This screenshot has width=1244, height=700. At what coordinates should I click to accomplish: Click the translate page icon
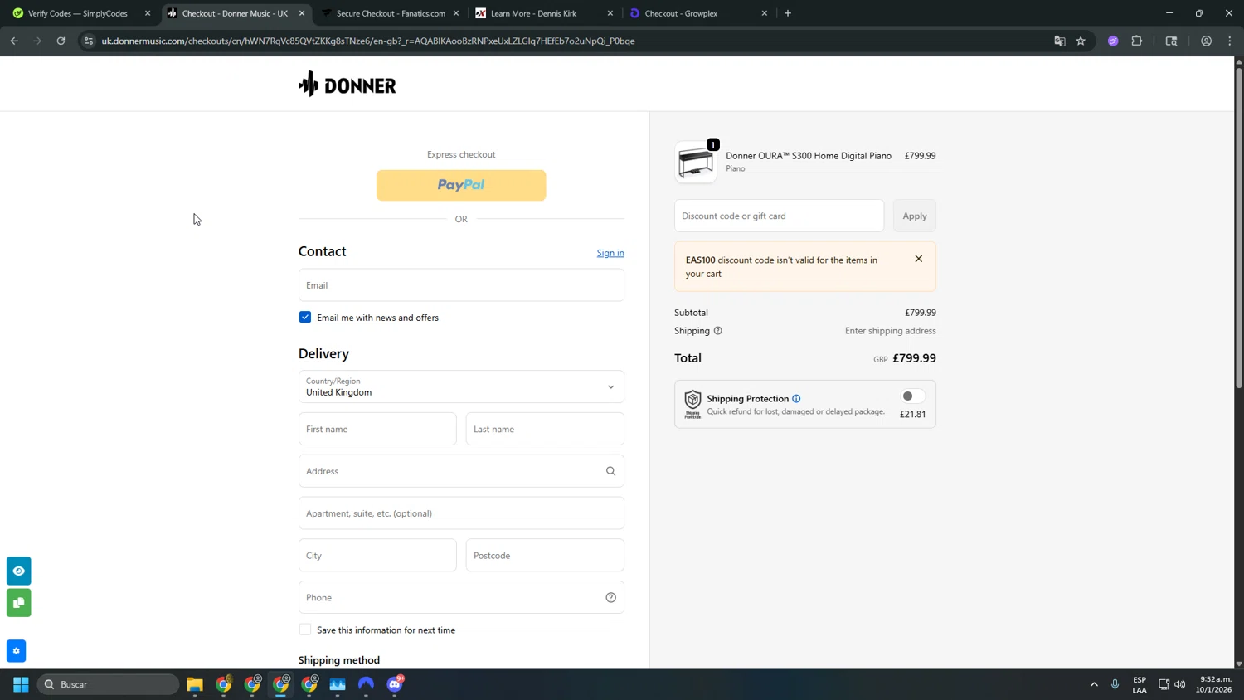(1059, 41)
